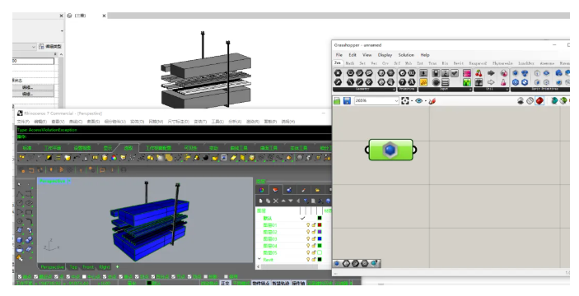Toggle 物件锁点 in Rhino status bar
Viewport: 579px width, 296px height.
[x=261, y=283]
